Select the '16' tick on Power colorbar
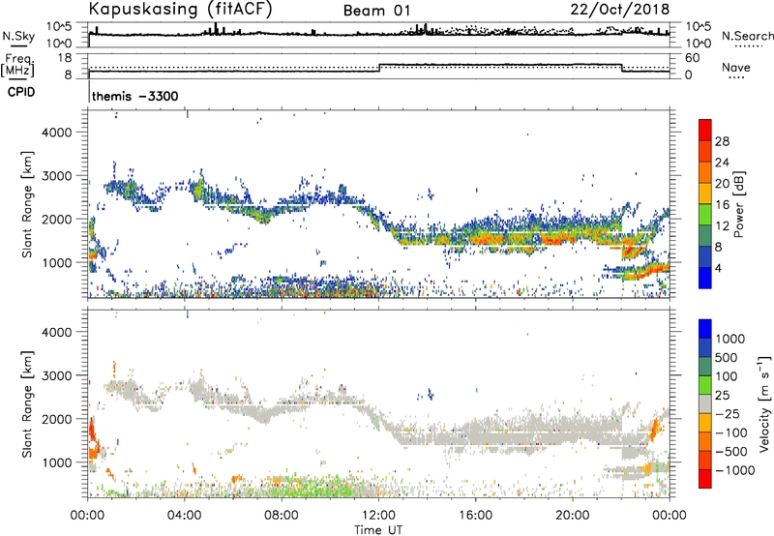Screen dimensions: 774x536 pos(722,204)
